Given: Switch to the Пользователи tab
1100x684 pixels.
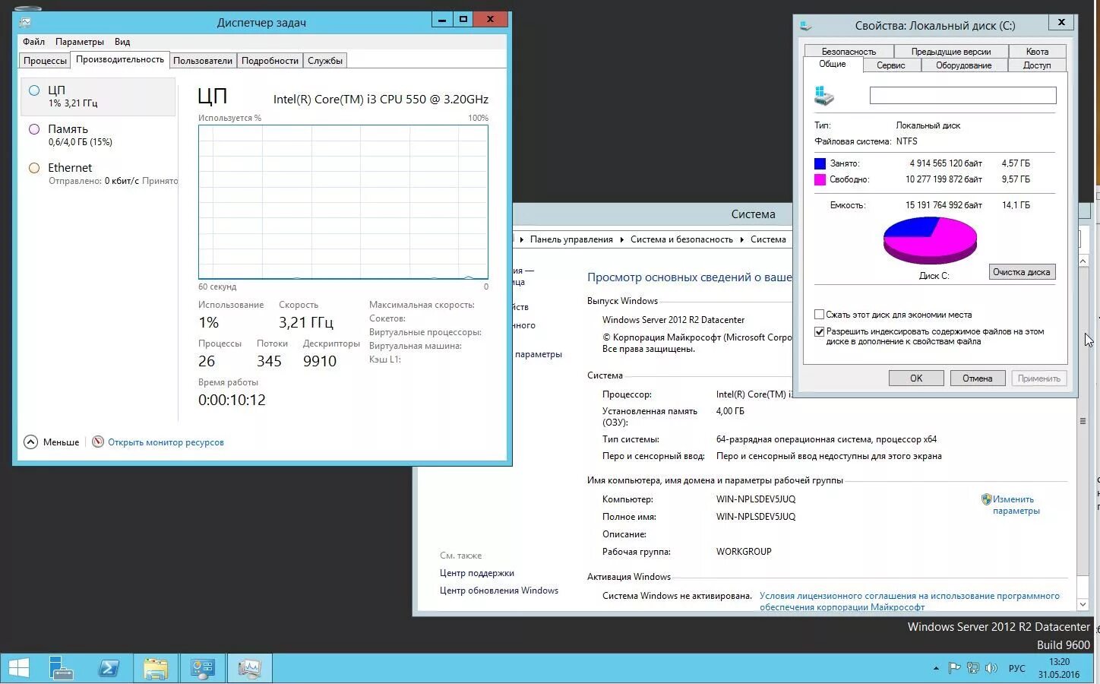Looking at the screenshot, I should [x=203, y=61].
